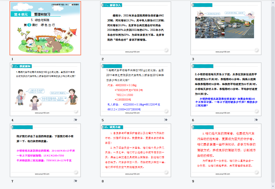275x189 pixels.
Task: Select slide 9 thumbnail
Action: (x=226, y=150)
